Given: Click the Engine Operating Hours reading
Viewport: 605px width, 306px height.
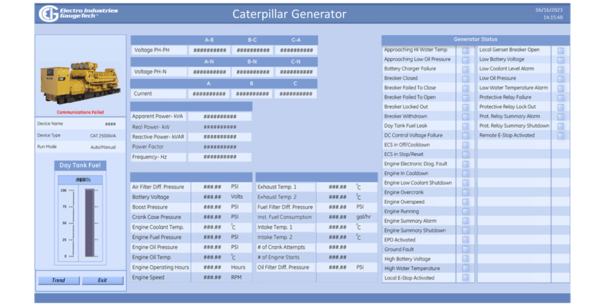Looking at the screenshot, I should tap(212, 267).
